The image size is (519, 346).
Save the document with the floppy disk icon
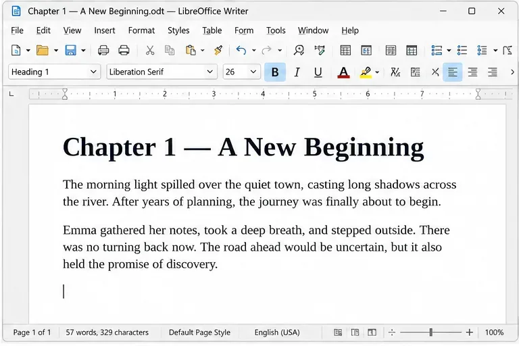[x=70, y=50]
